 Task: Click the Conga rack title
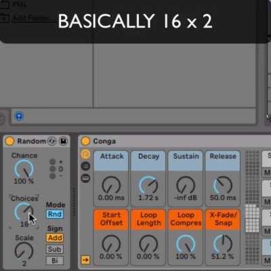[104, 142]
